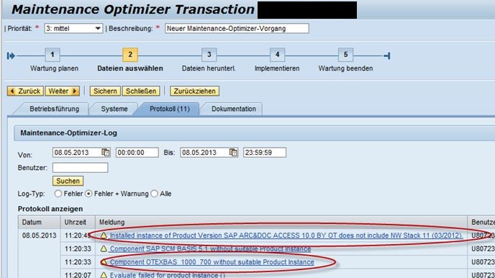Open Component OTEXBAS_1000_700 message link
The width and height of the screenshot is (495, 278).
click(212, 262)
